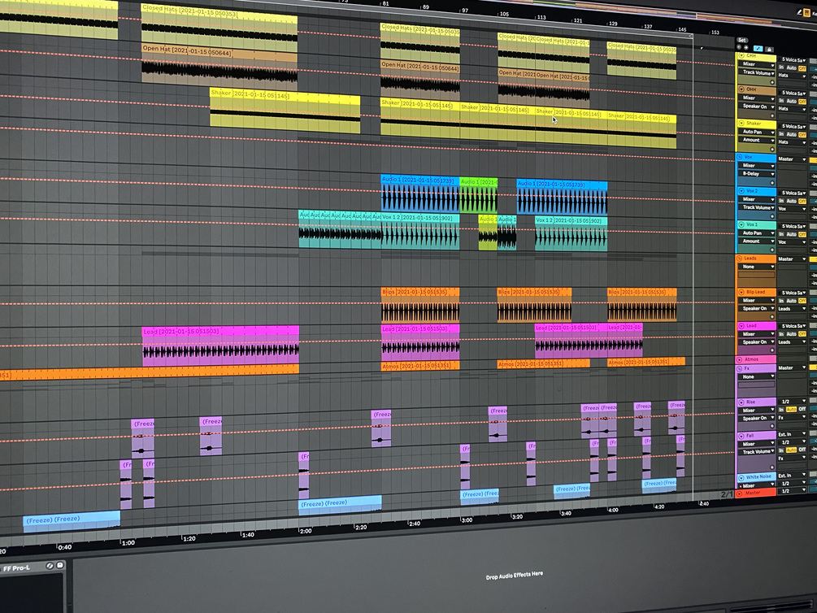Image resolution: width=817 pixels, height=613 pixels.
Task: Toggle Off monitor button on OHH track
Action: tap(802, 102)
